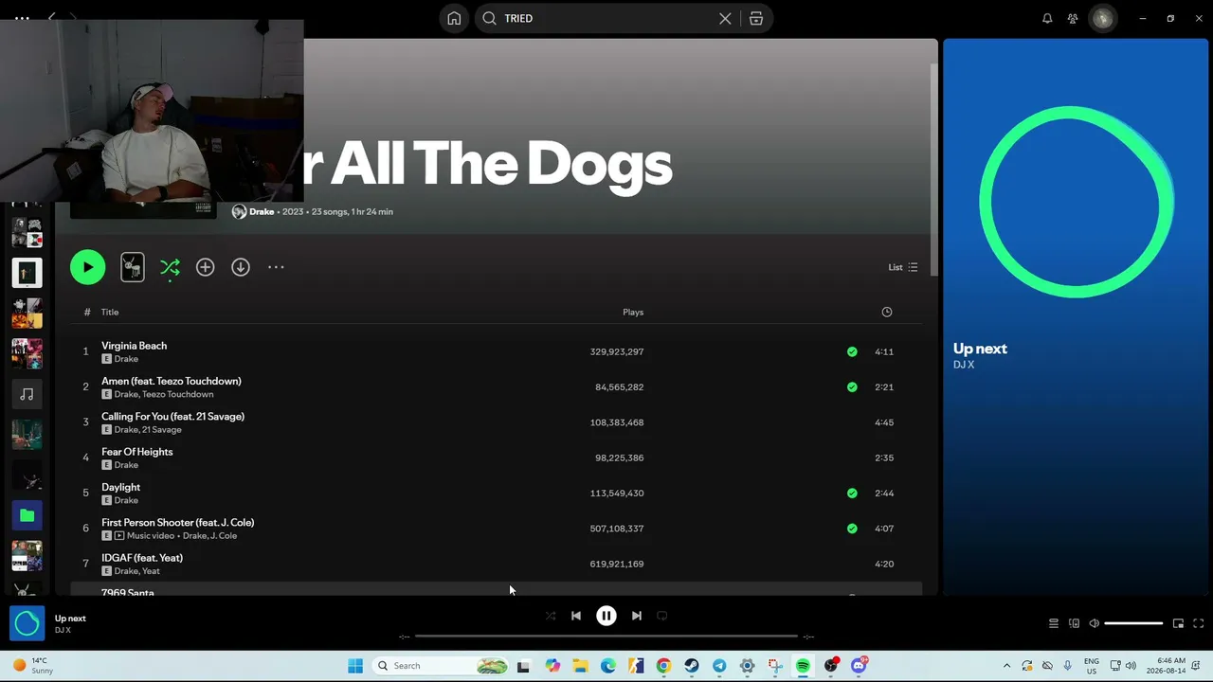
Task: Download the album
Action: 241,267
